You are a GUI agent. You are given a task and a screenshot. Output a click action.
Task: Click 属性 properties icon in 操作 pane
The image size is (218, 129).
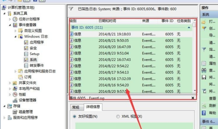[x=204, y=64]
